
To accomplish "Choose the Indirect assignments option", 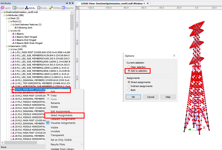I will point(129,86).
